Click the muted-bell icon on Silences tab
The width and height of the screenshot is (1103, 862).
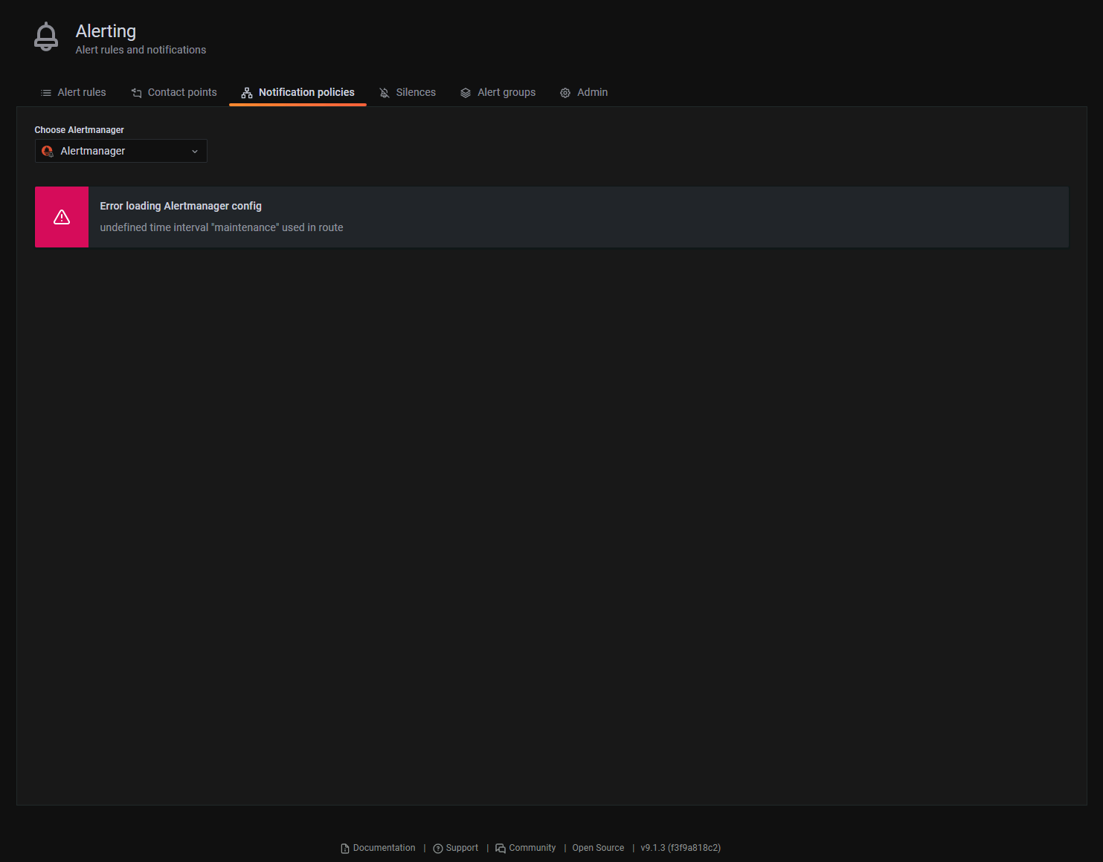coord(384,92)
